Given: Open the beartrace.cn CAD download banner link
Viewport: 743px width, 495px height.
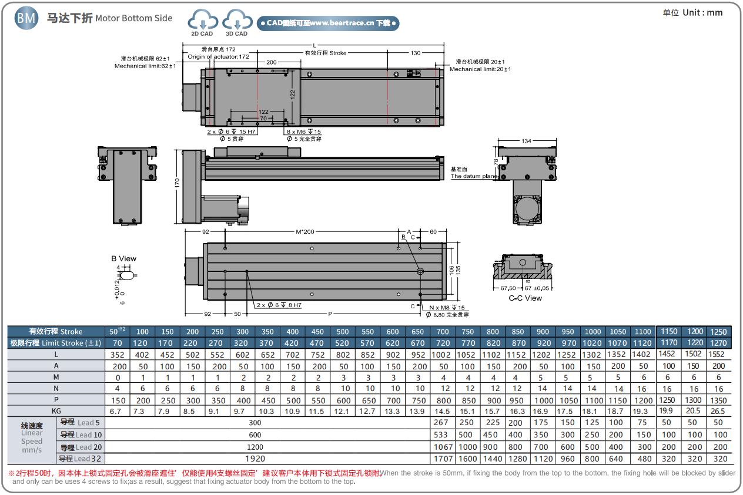Looking at the screenshot, I should (x=329, y=23).
